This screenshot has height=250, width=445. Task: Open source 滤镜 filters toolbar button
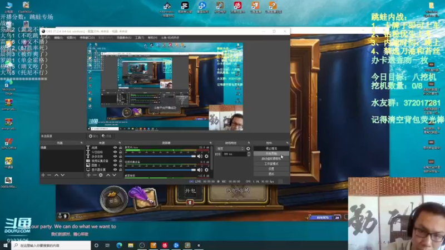pos(107,136)
